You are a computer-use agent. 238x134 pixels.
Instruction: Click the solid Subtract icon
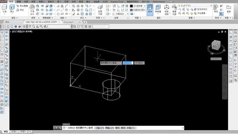click(42, 10)
